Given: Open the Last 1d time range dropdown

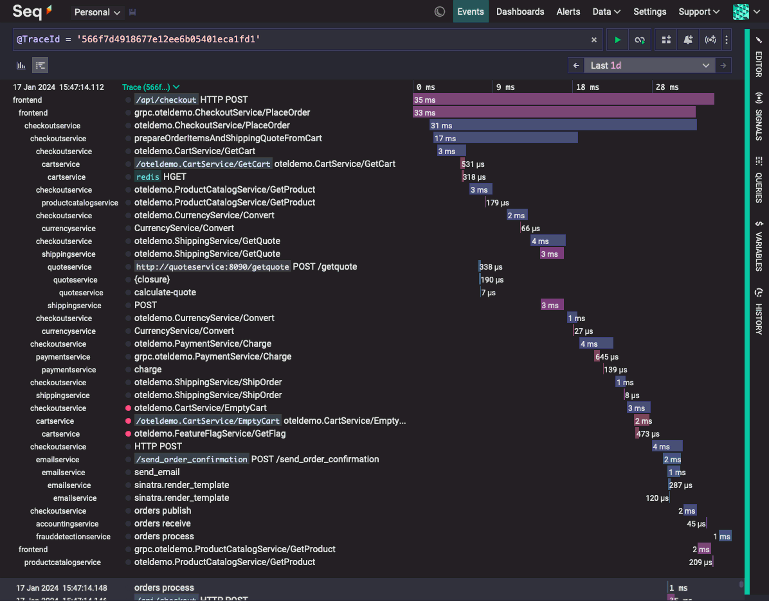Looking at the screenshot, I should [649, 65].
